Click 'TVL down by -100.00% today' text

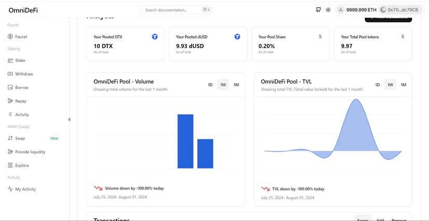[298, 189]
